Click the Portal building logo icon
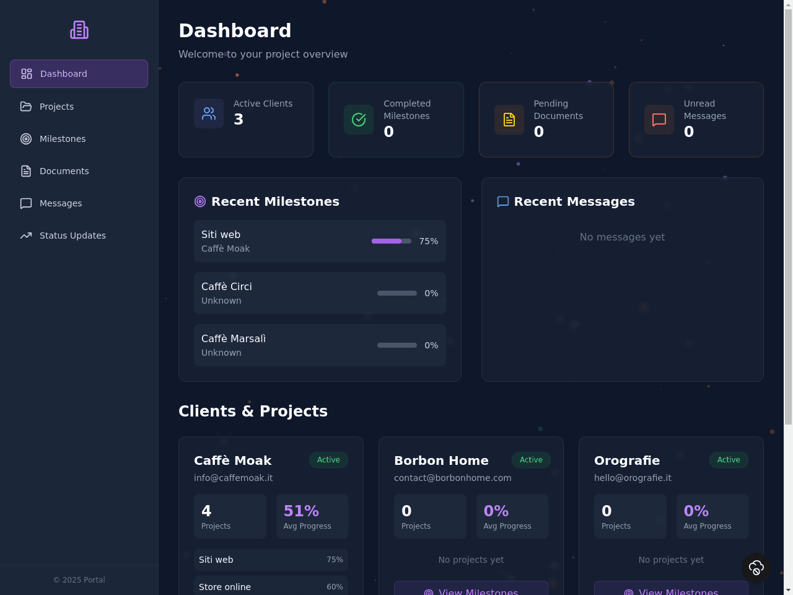This screenshot has height=595, width=793. click(x=79, y=30)
